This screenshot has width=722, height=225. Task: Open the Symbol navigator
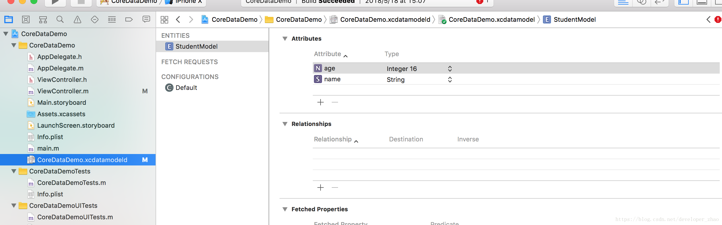point(43,19)
